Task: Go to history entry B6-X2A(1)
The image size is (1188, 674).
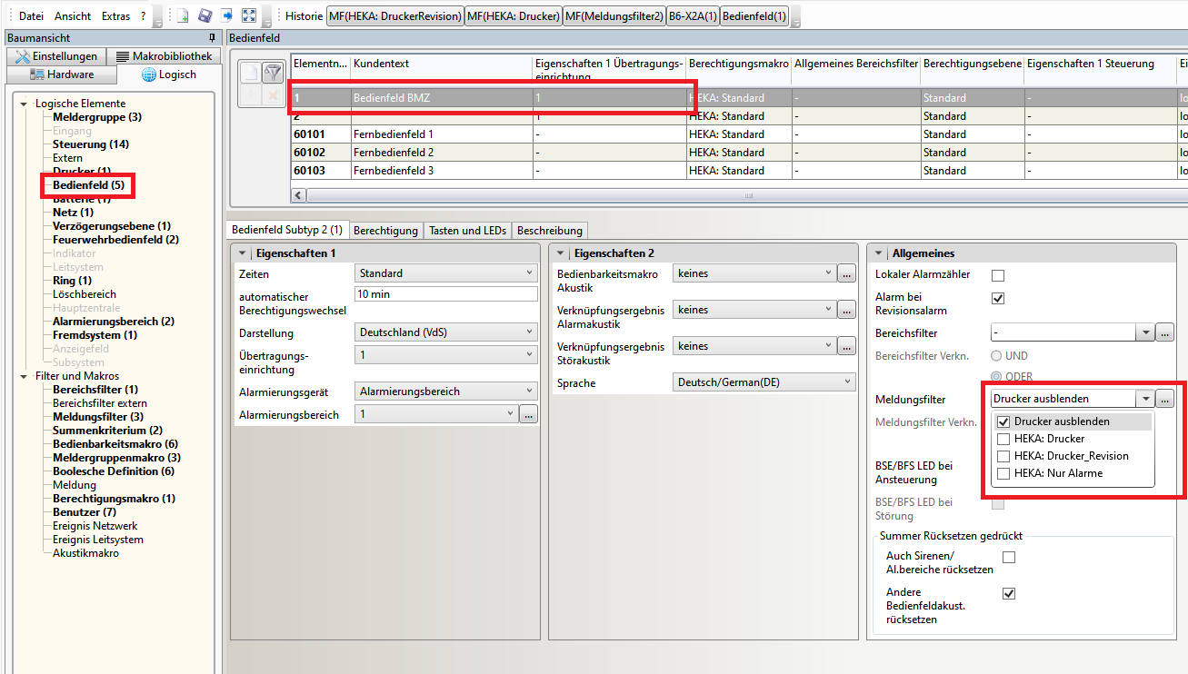Action: [x=693, y=16]
